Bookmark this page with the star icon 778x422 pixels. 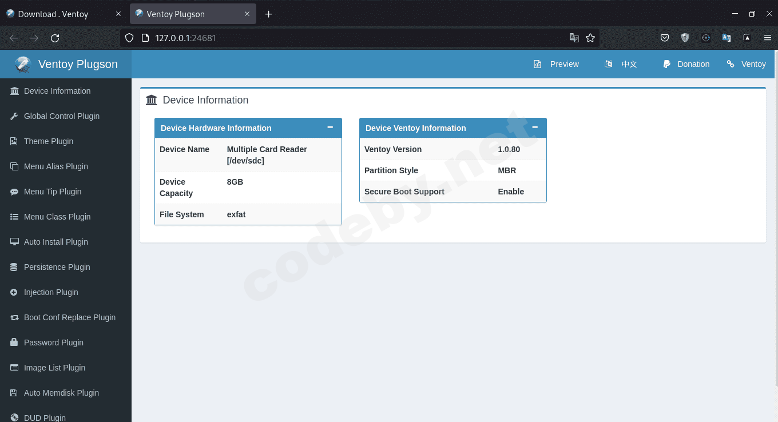(590, 38)
